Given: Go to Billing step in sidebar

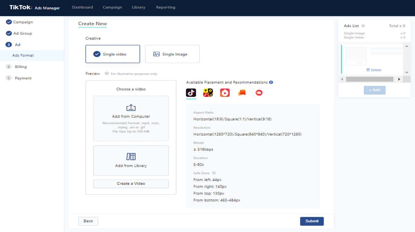Looking at the screenshot, I should 21,67.
